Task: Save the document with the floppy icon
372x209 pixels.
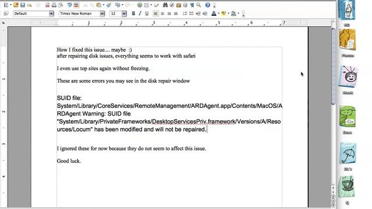Action: tap(23, 5)
